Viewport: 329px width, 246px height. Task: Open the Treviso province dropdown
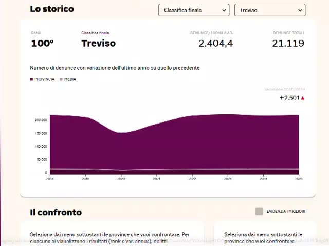click(270, 10)
